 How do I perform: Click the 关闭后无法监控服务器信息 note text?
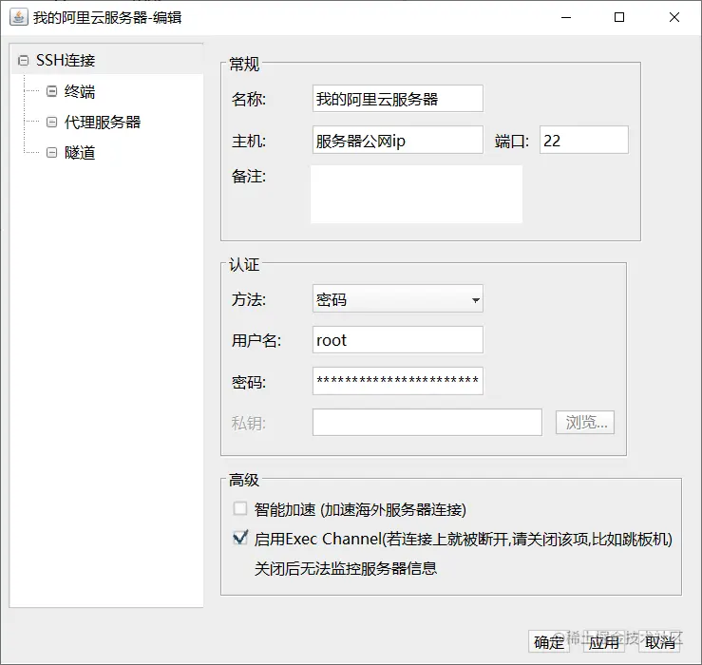coord(346,568)
